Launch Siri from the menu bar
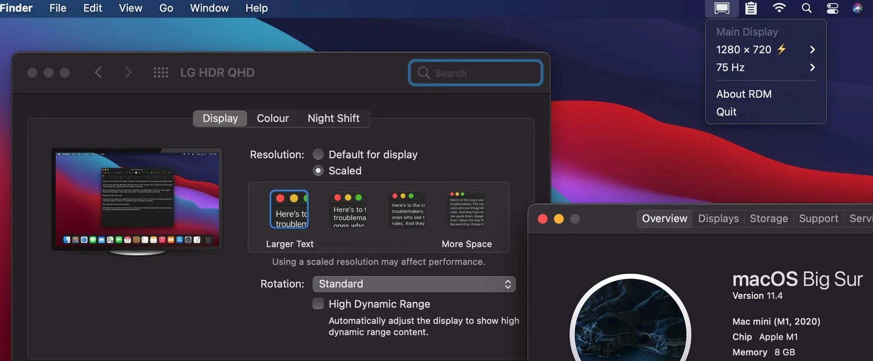The height and width of the screenshot is (361, 873). click(x=857, y=8)
